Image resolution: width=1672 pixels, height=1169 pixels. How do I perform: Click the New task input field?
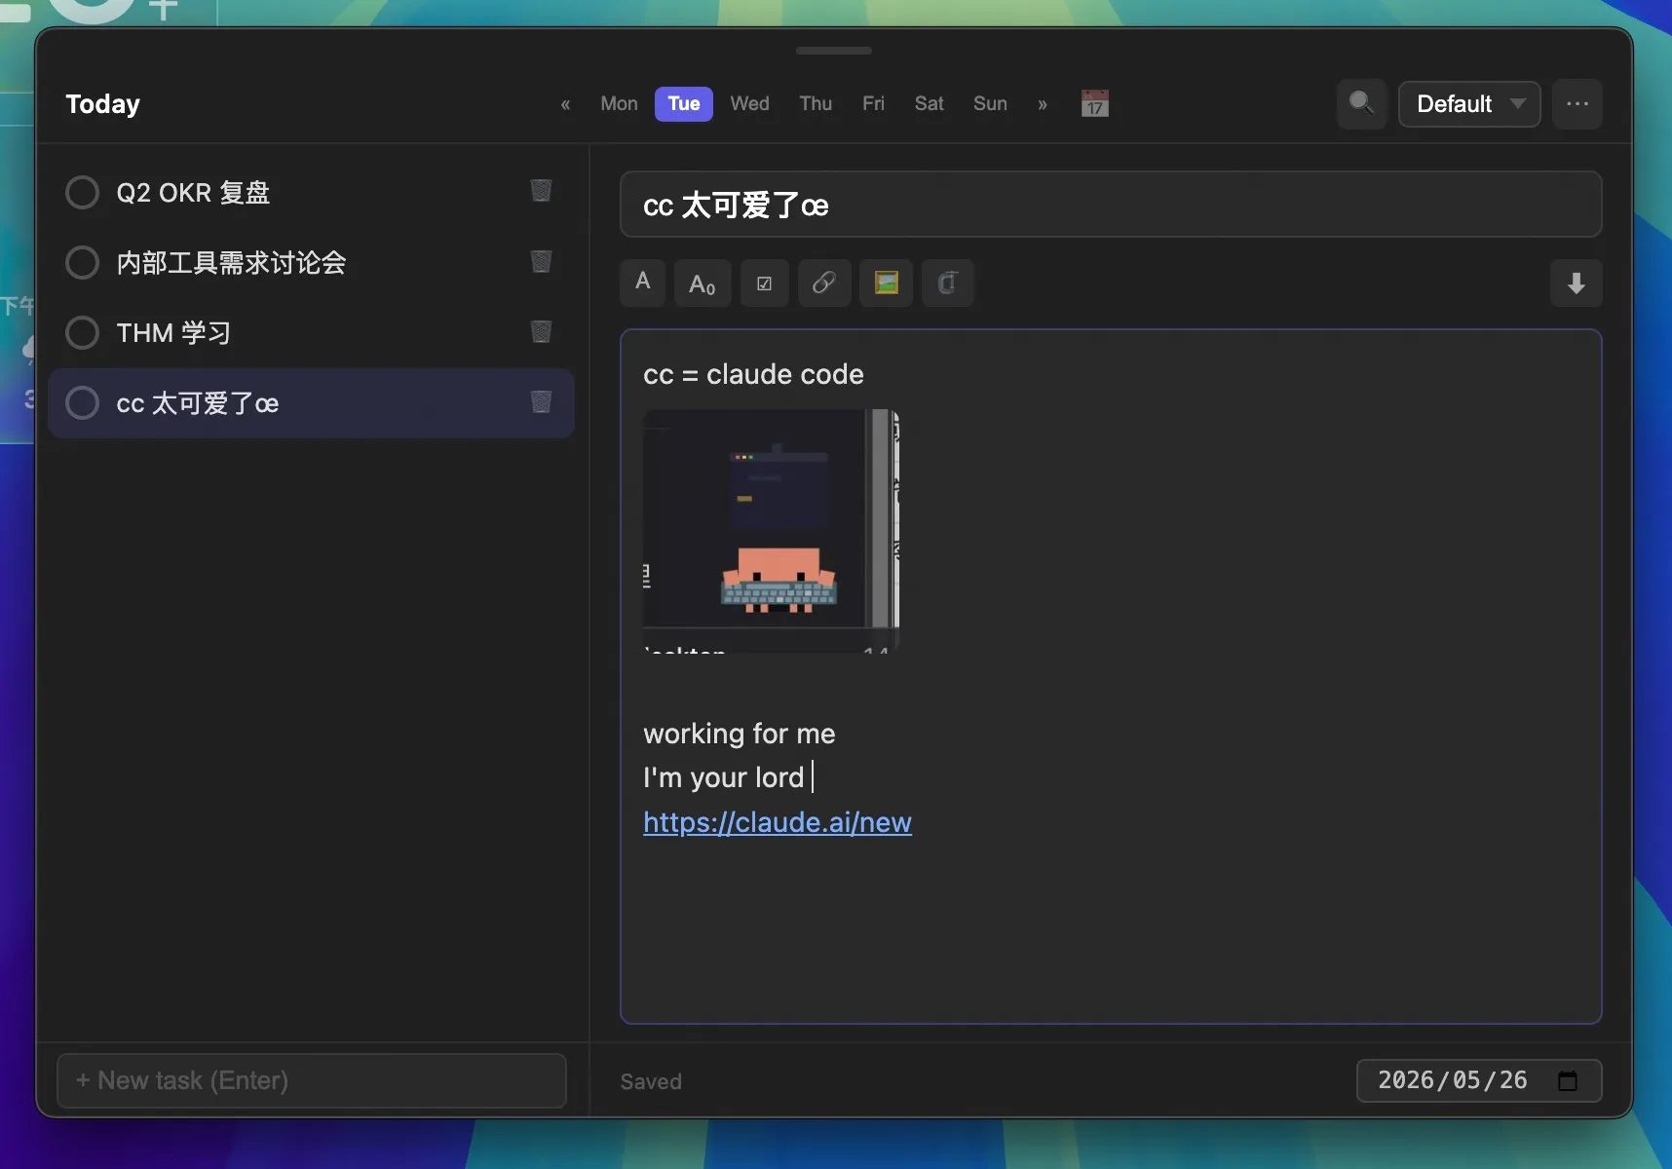coord(312,1080)
